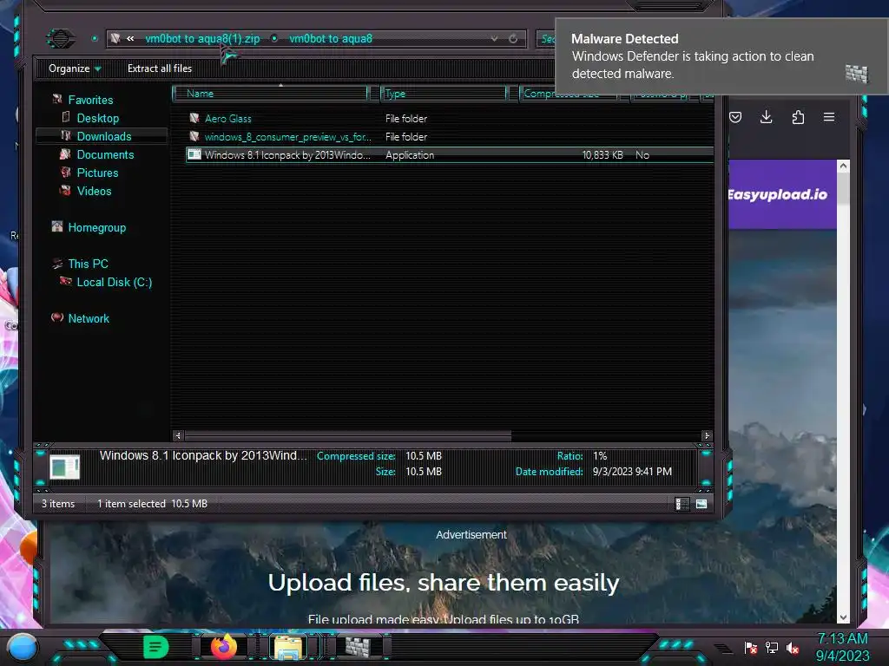Select Windows 8.1 Iconpack application file
This screenshot has width=889, height=666.
tap(449, 154)
